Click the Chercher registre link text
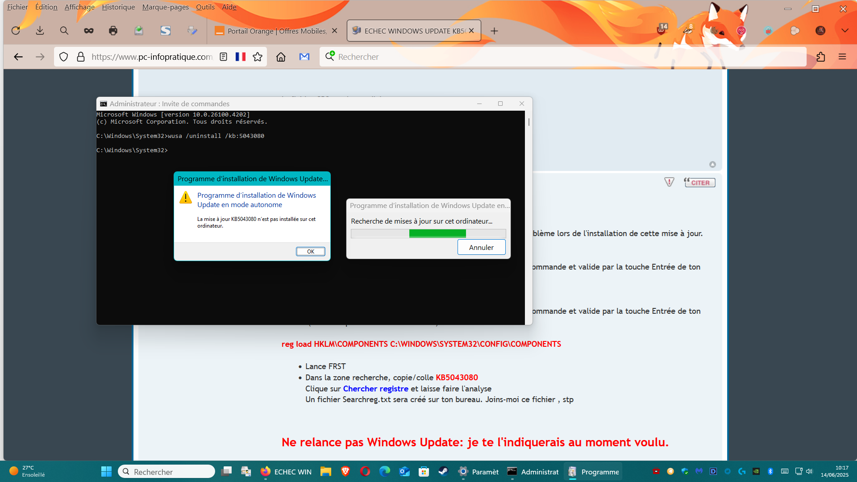Viewport: 857px width, 482px height. (x=375, y=389)
